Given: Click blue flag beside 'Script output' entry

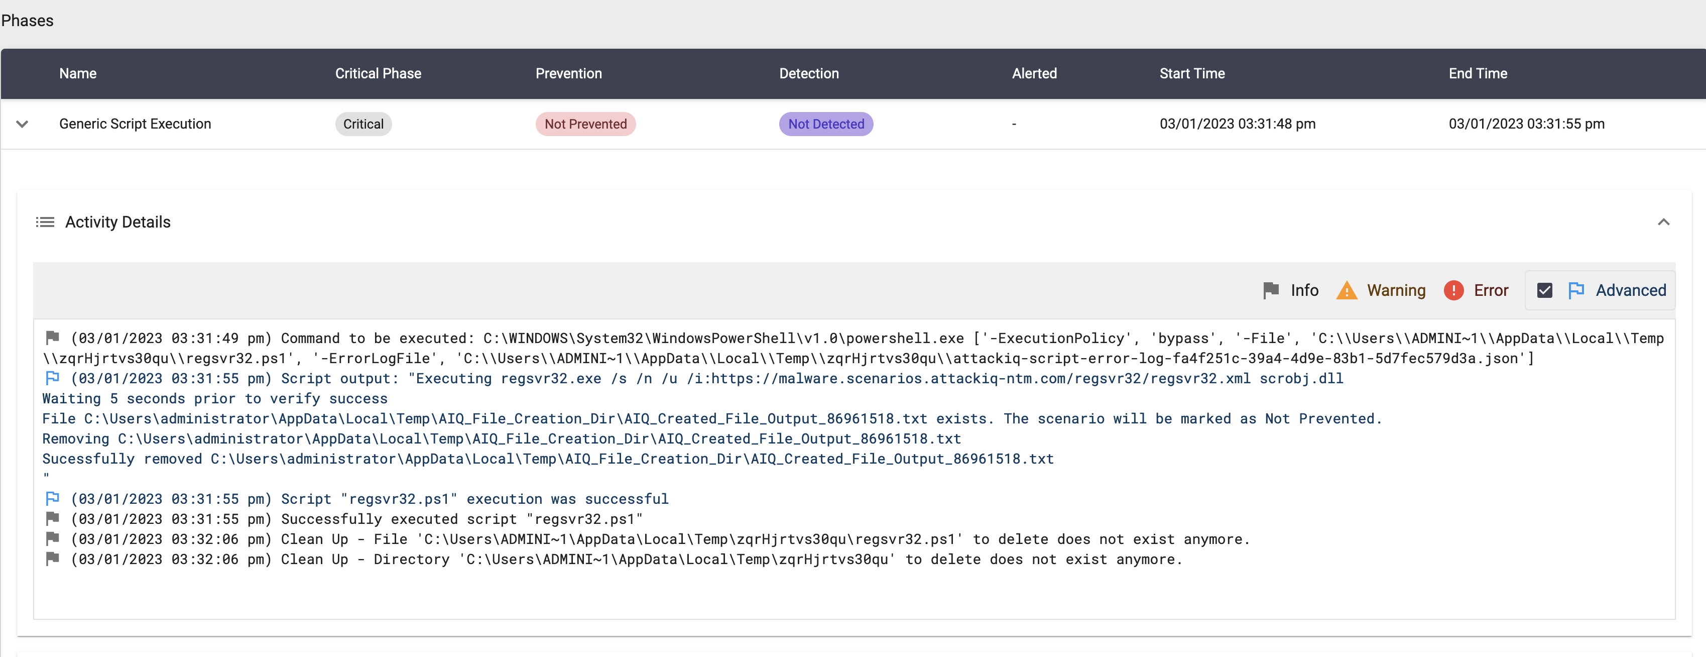Looking at the screenshot, I should (x=52, y=378).
